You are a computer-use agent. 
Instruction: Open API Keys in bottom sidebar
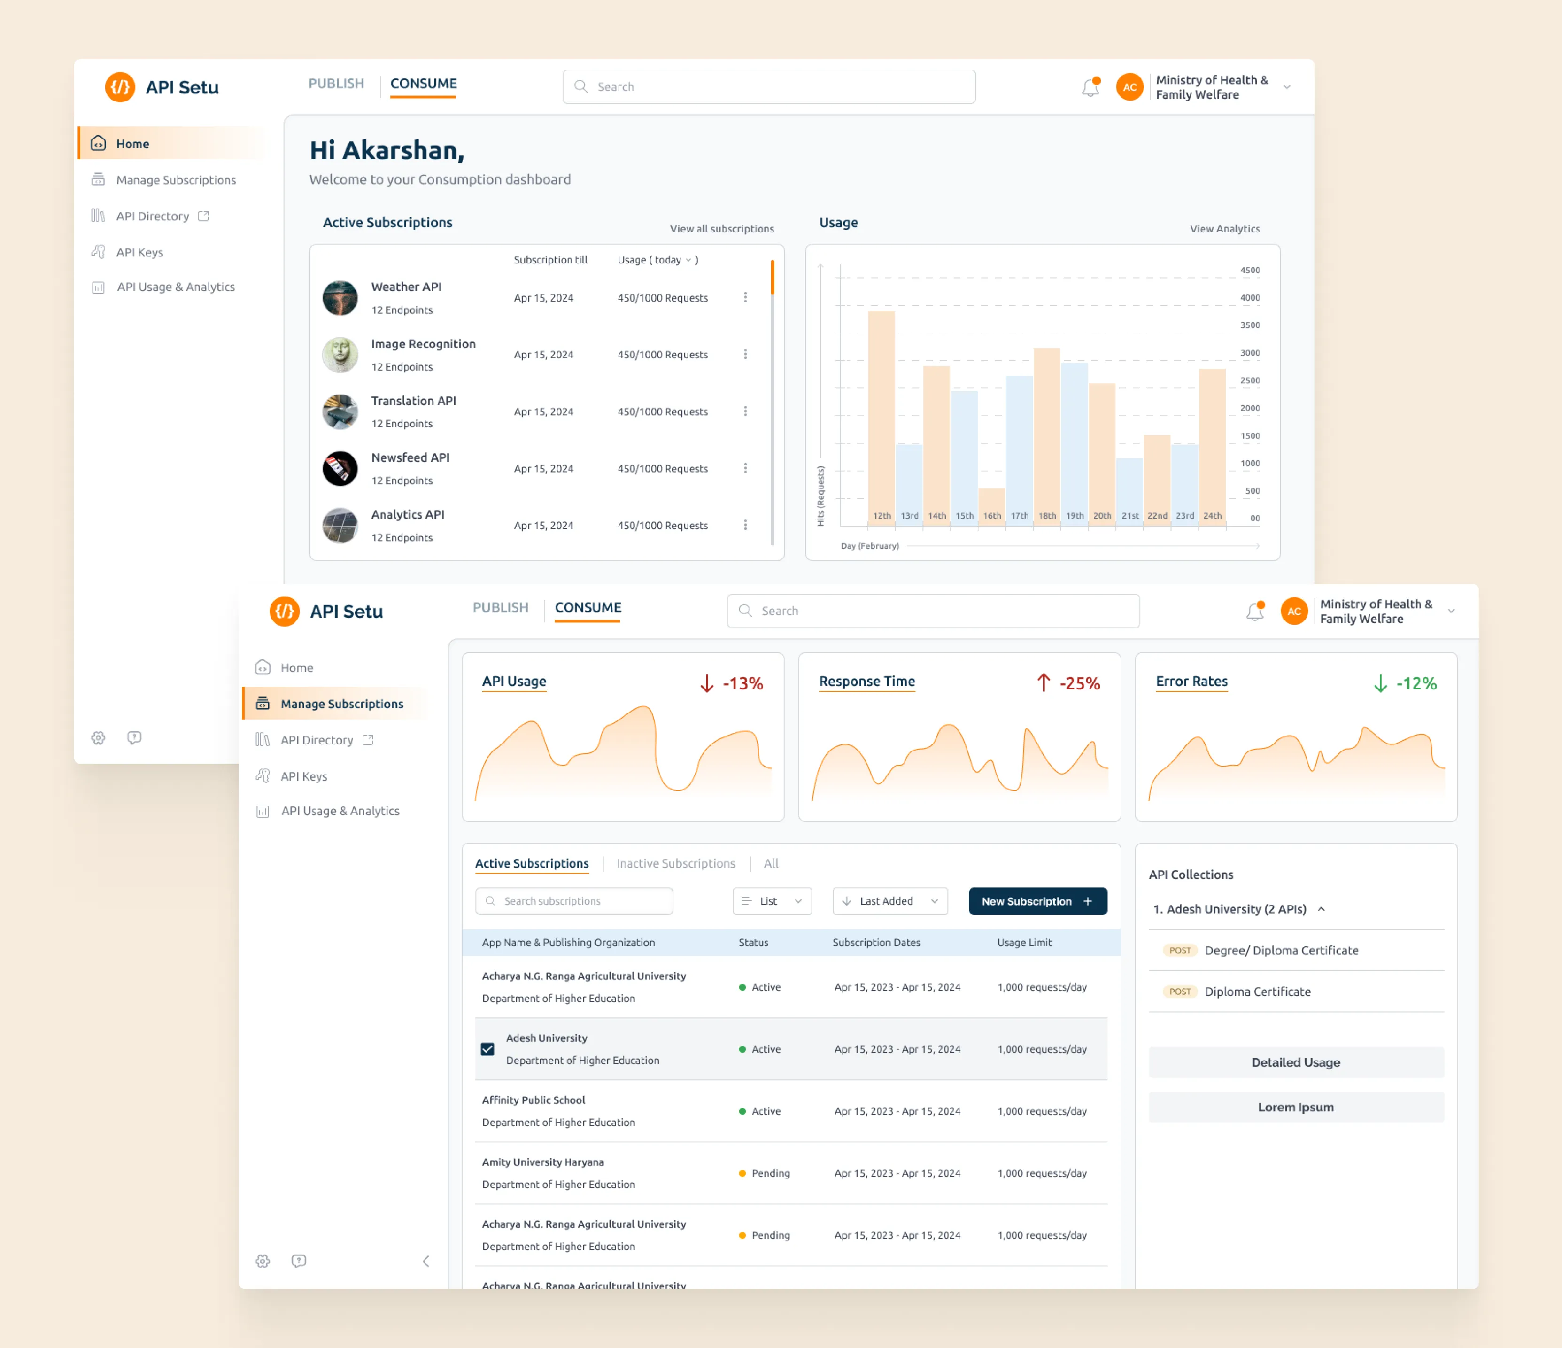click(303, 776)
